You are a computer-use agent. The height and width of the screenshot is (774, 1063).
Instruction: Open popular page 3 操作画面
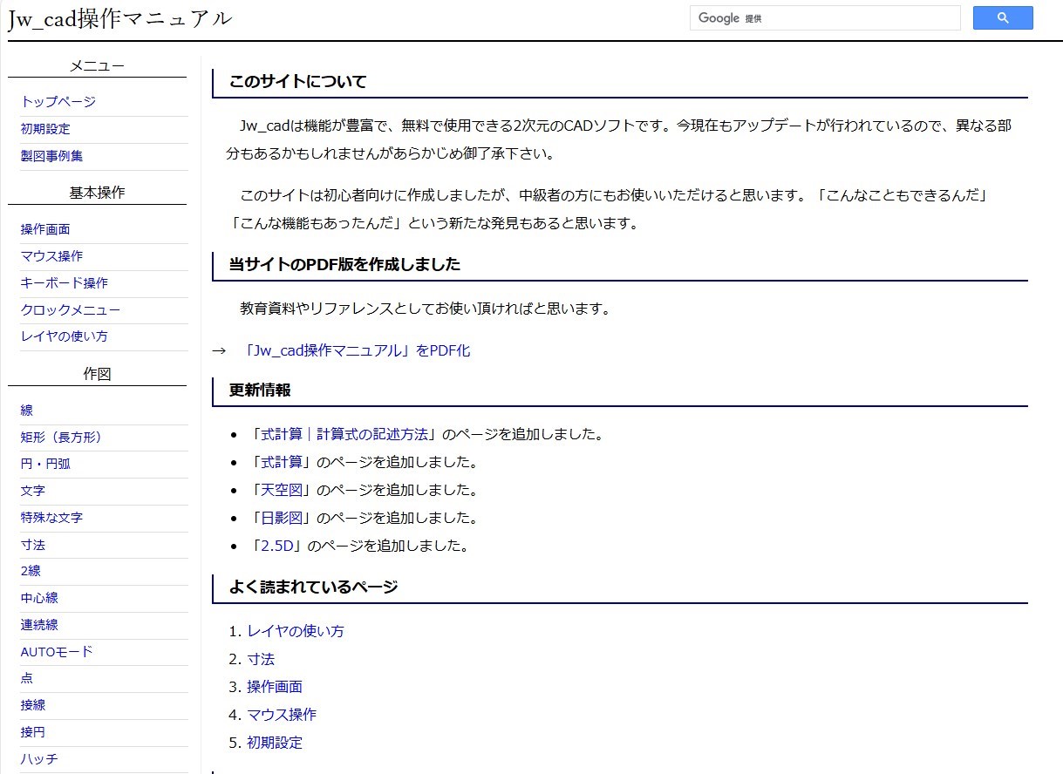point(275,687)
